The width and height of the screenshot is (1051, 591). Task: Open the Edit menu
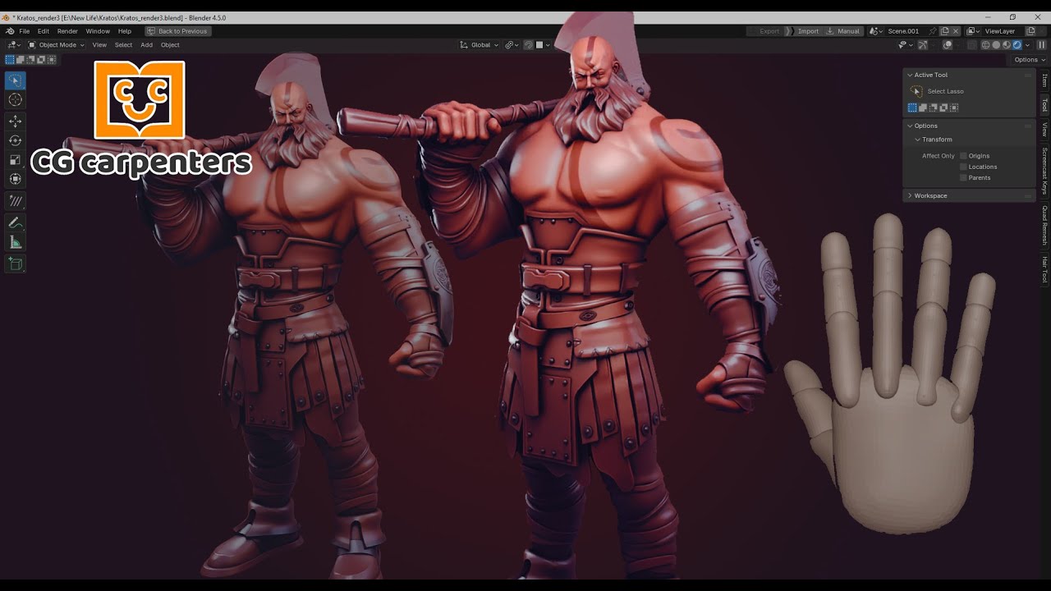[x=44, y=31]
